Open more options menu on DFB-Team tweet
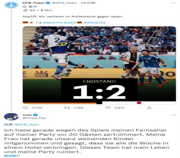The image size is (180, 158). click(x=174, y=3)
